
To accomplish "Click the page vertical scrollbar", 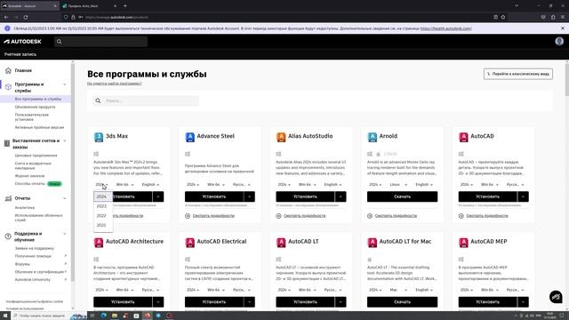I will (x=567, y=80).
